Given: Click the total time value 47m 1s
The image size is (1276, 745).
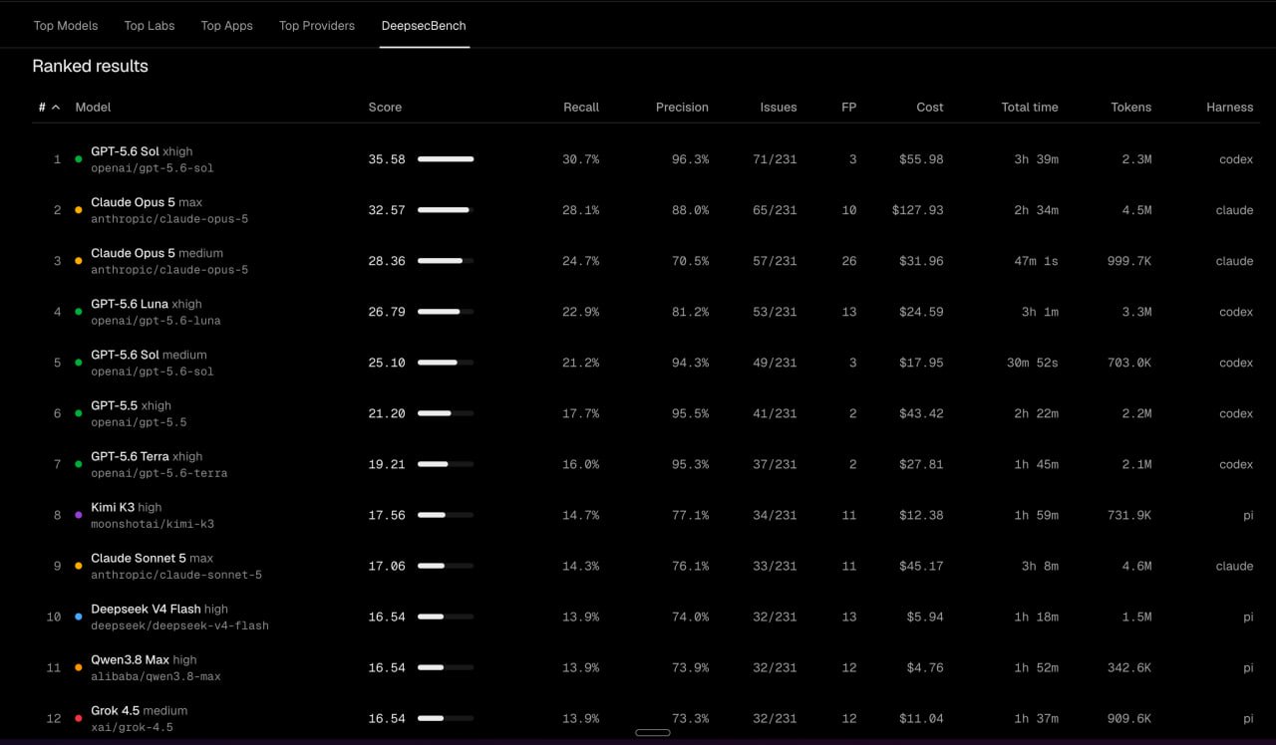Looking at the screenshot, I should tap(1037, 261).
